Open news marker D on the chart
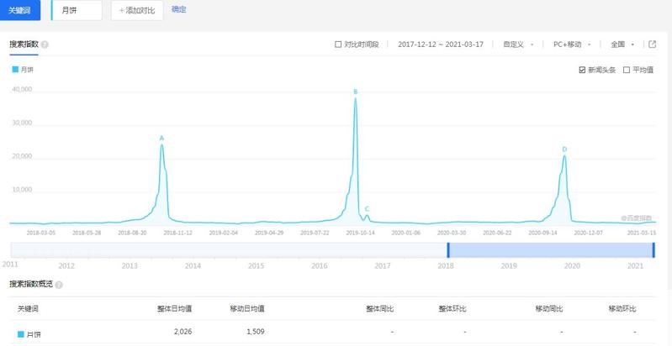Image resolution: width=672 pixels, height=346 pixels. (x=564, y=149)
